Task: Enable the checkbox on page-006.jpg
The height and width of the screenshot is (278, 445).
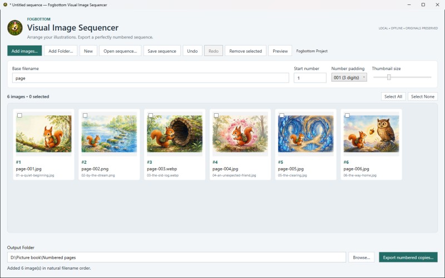Action: coord(347,115)
